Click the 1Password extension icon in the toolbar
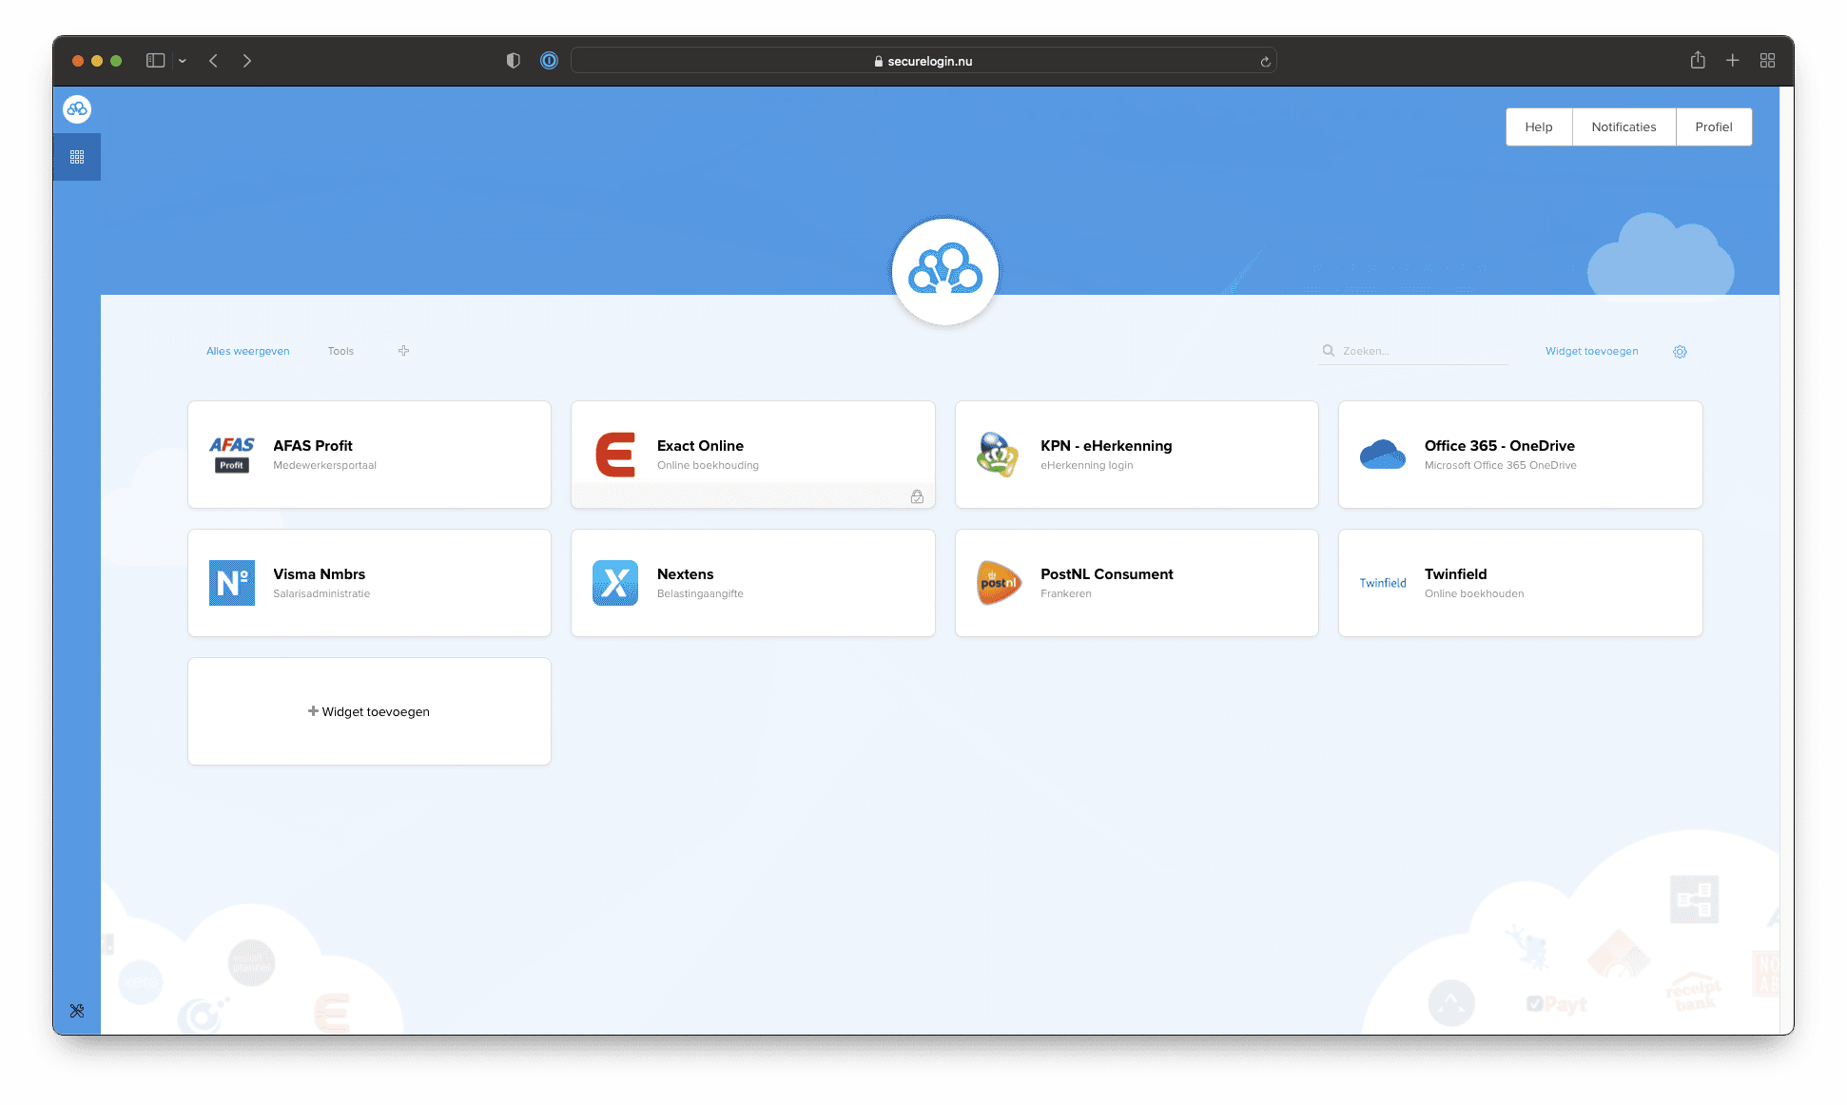The image size is (1847, 1105). pos(549,61)
